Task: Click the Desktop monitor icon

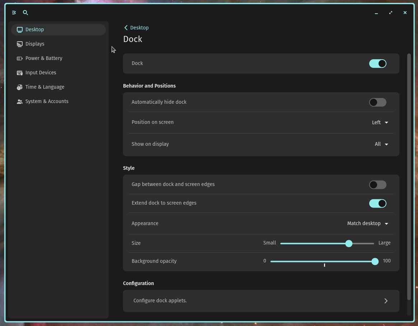Action: pos(19,29)
